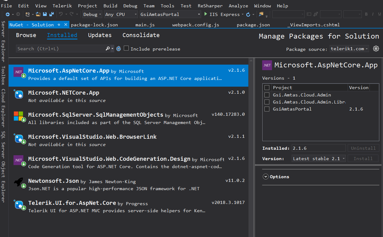This screenshot has width=383, height=237.
Task: Click the Open File folder icon
Action: 38,14
